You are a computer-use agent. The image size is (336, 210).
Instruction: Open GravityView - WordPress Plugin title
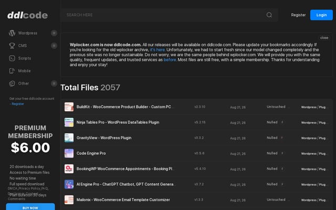tap(104, 138)
